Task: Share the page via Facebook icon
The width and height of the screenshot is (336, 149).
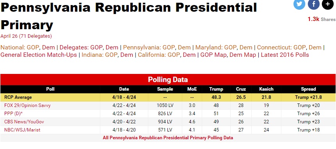Action: pos(313,4)
